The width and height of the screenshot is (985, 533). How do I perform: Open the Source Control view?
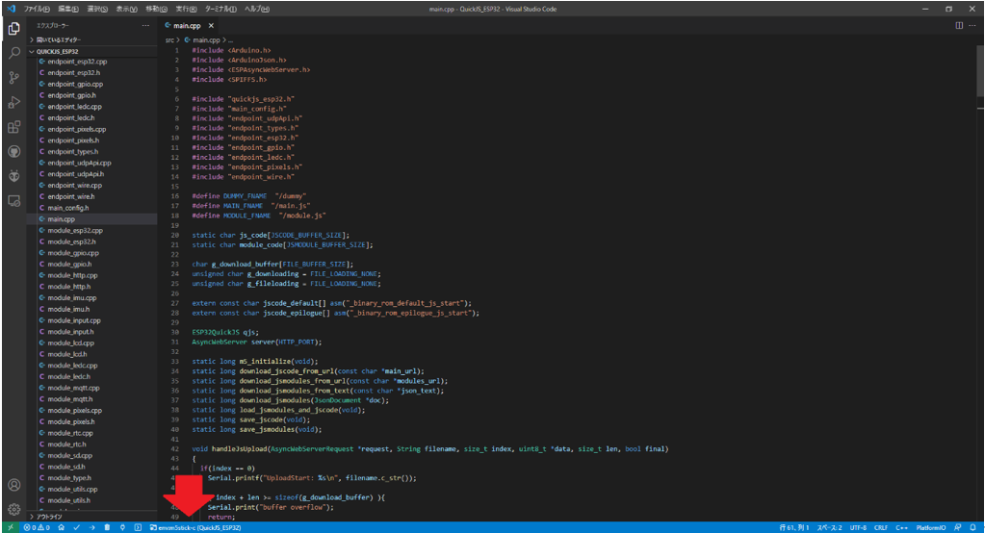click(x=13, y=78)
